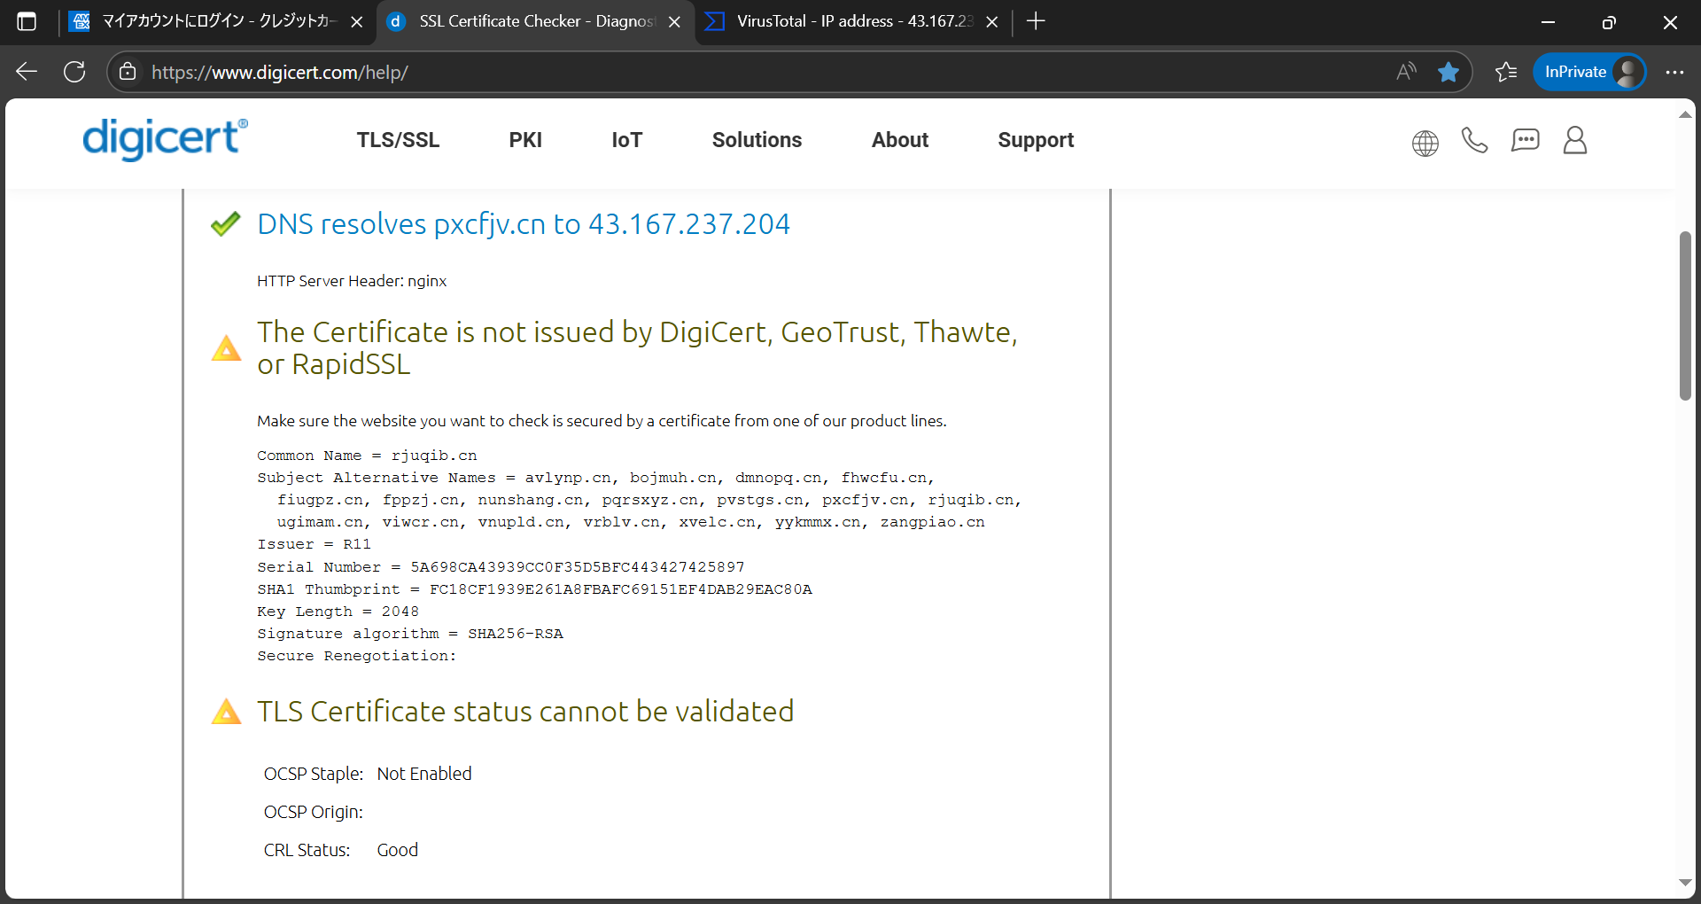Image resolution: width=1701 pixels, height=904 pixels.
Task: Click the 'Certificate is not issued by DigiCert' heading
Action: pyautogui.click(x=637, y=347)
